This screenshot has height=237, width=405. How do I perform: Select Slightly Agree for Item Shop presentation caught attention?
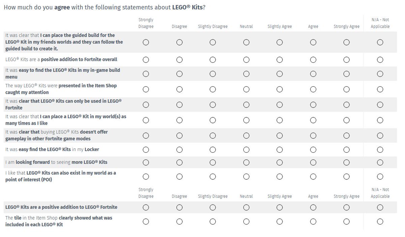[279, 89]
